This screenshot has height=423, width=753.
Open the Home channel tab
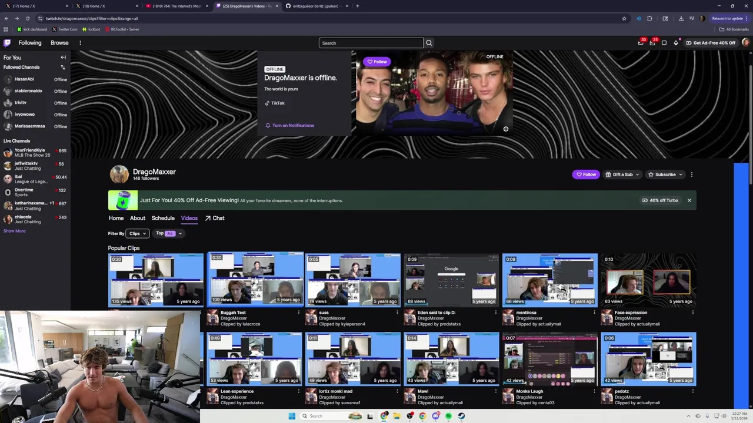tap(116, 218)
